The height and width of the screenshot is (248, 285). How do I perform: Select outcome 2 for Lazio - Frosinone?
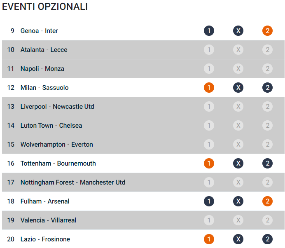coord(268,239)
